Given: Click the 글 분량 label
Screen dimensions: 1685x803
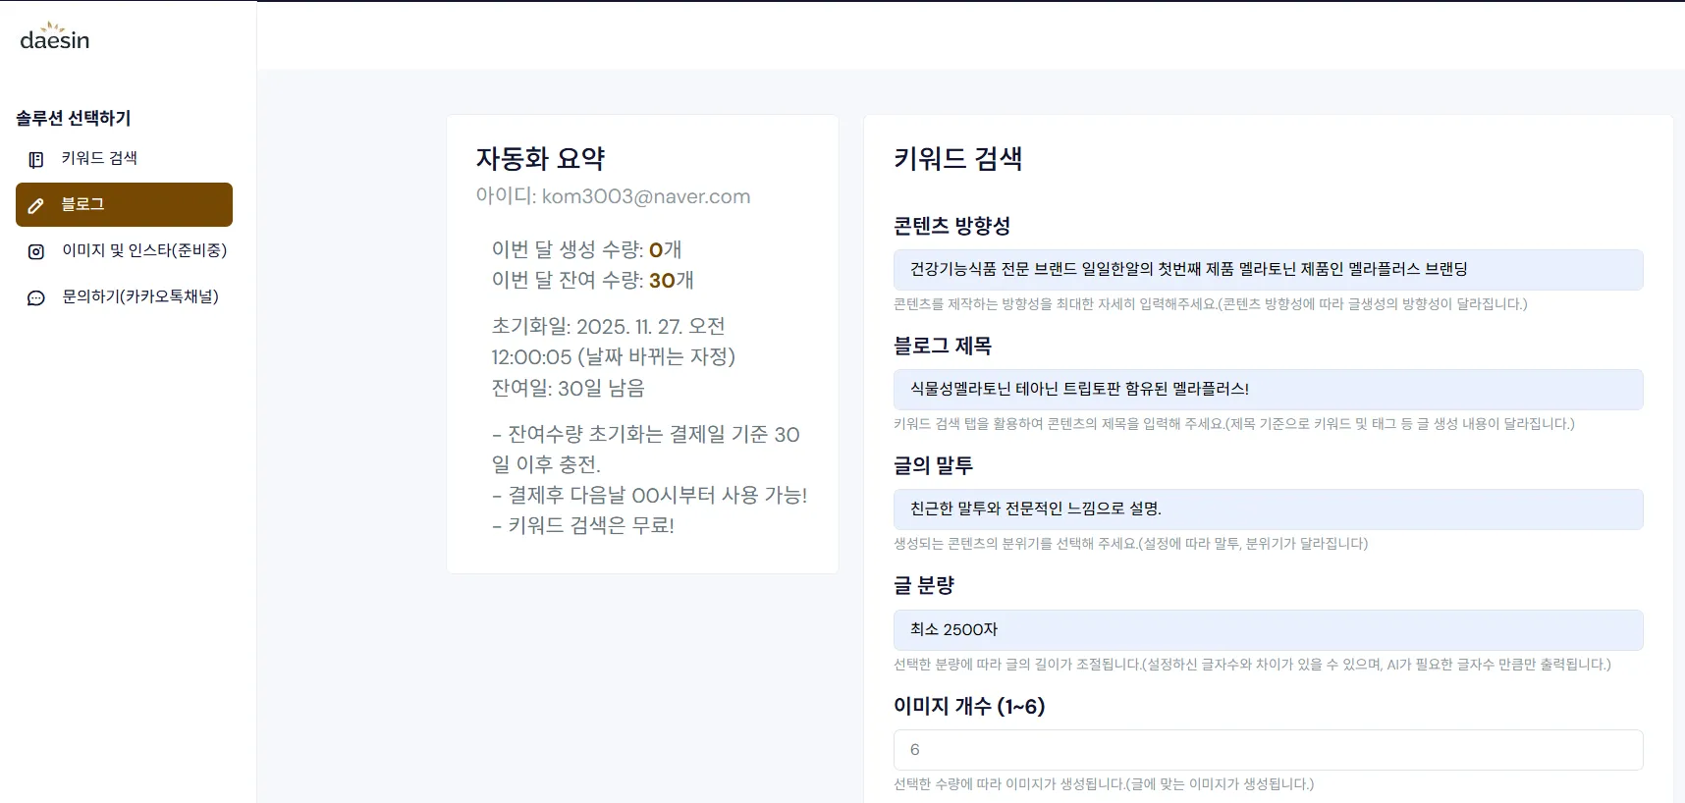Looking at the screenshot, I should pyautogui.click(x=924, y=585).
